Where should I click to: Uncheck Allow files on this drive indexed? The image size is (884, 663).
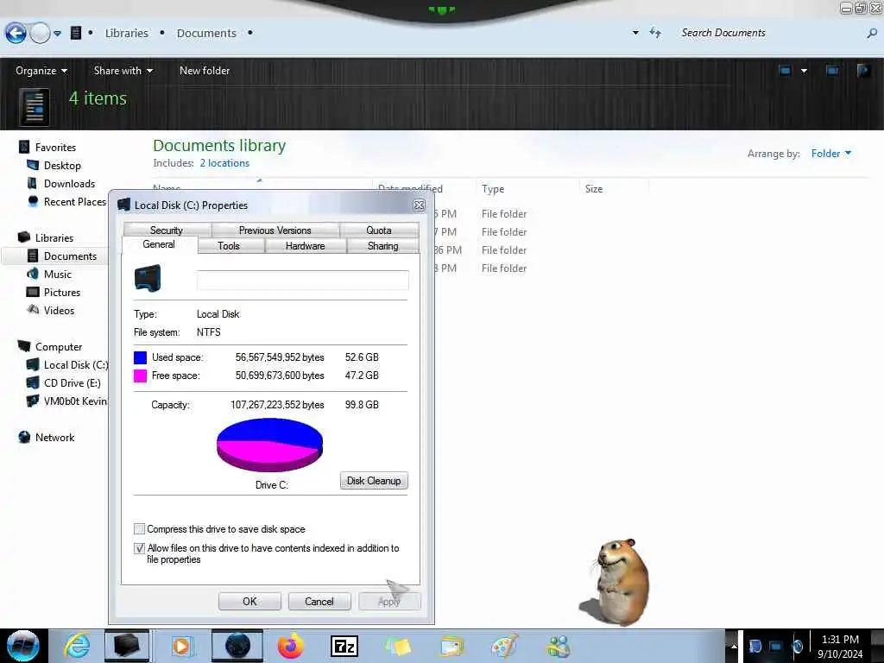(139, 548)
